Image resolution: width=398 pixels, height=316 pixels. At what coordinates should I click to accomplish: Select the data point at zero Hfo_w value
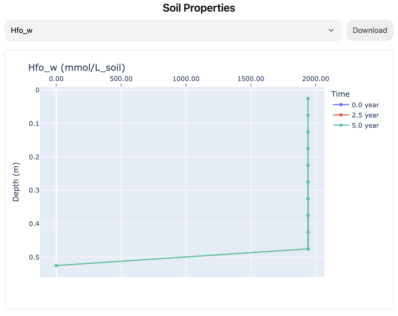(56, 265)
